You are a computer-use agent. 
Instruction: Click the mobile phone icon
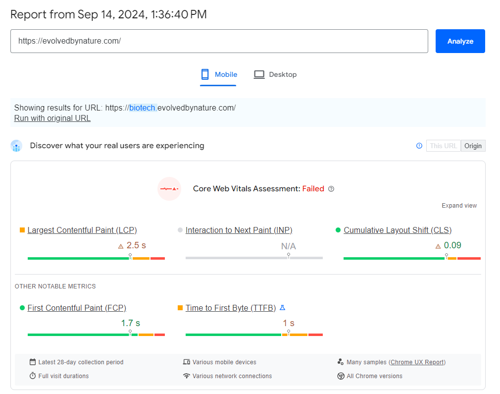coord(205,74)
